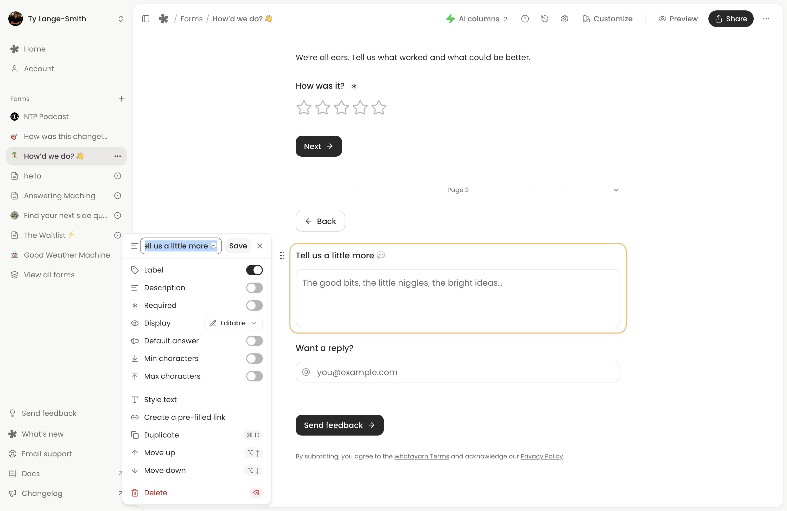This screenshot has height=511, width=787.
Task: Open version history clock icon
Action: pos(545,19)
